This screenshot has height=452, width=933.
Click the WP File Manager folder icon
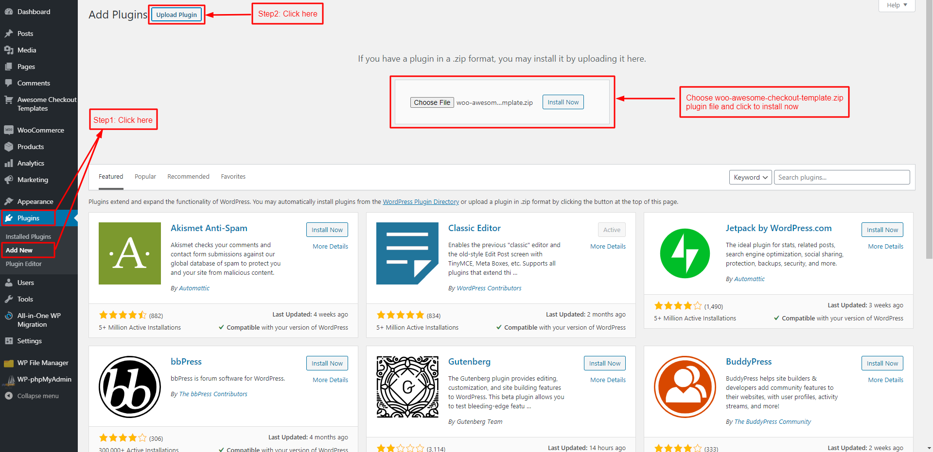click(9, 363)
